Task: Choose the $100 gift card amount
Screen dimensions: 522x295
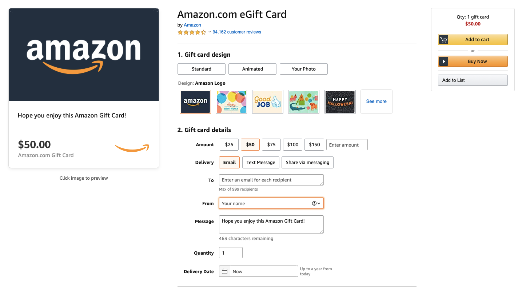Action: pos(292,144)
